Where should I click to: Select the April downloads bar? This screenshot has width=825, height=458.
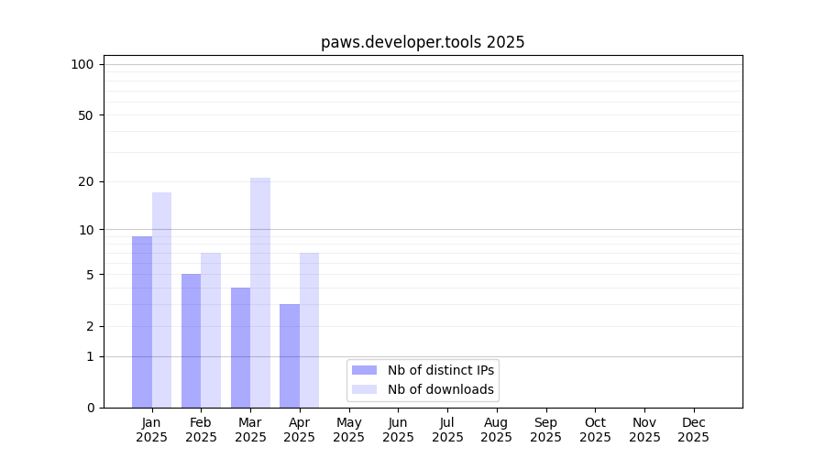tap(309, 330)
